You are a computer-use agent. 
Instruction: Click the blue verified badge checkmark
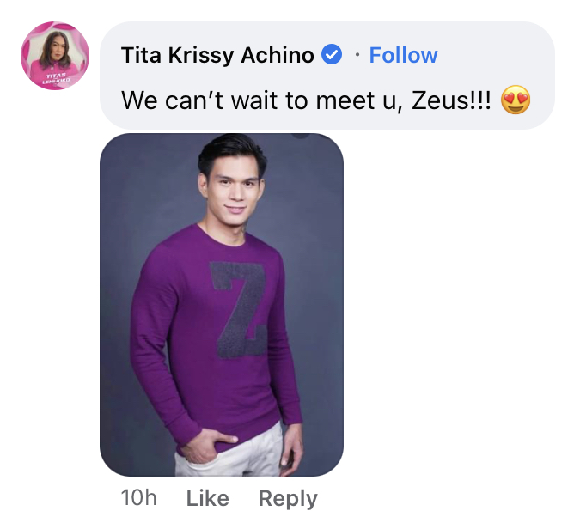pyautogui.click(x=332, y=54)
